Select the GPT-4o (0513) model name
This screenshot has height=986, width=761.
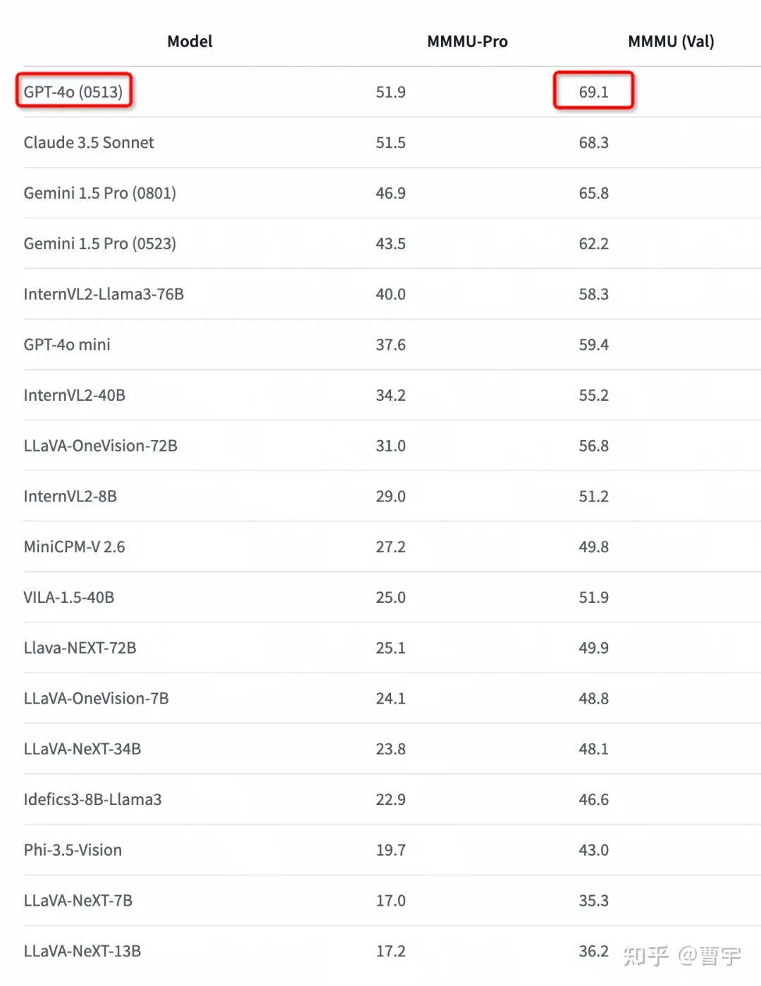coord(73,92)
